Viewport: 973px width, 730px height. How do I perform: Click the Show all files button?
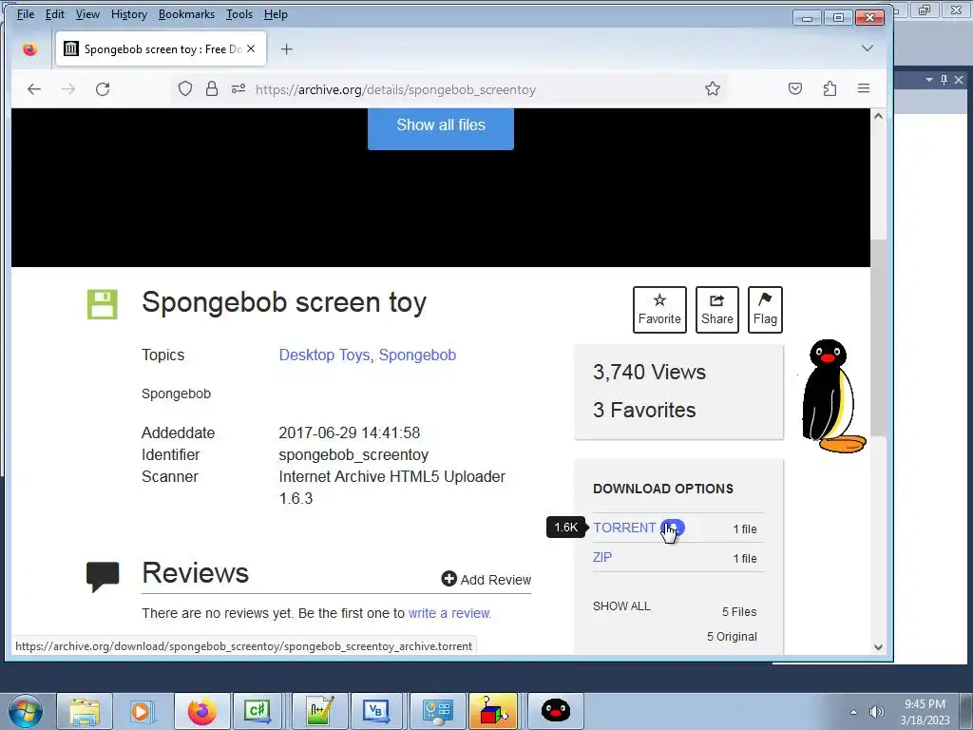coord(441,127)
